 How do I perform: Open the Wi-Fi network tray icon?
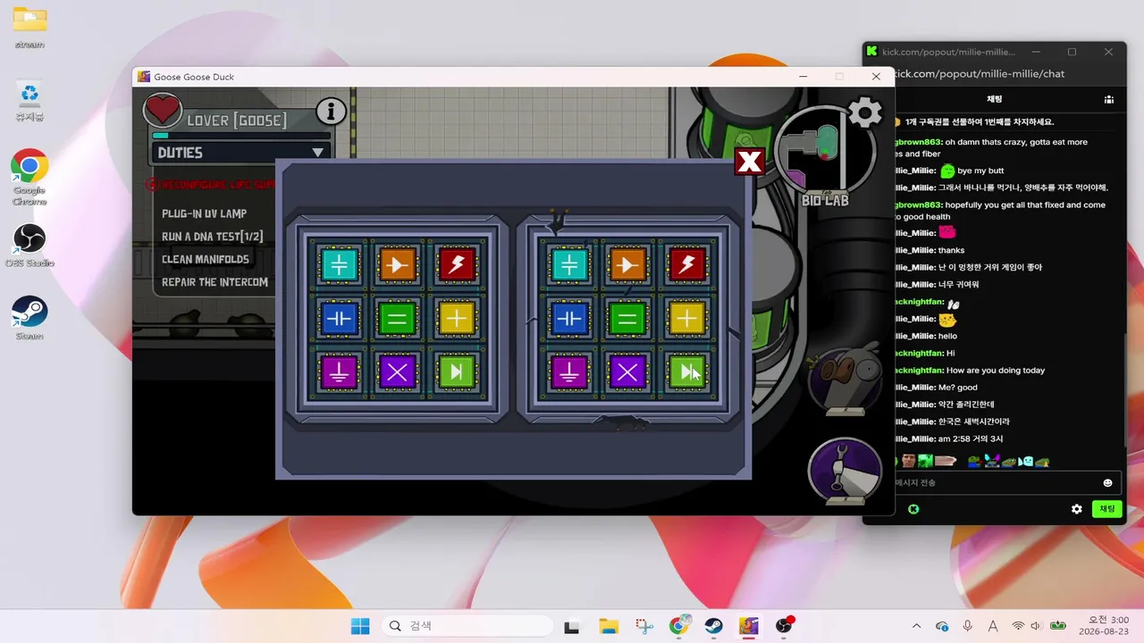[x=1018, y=626]
